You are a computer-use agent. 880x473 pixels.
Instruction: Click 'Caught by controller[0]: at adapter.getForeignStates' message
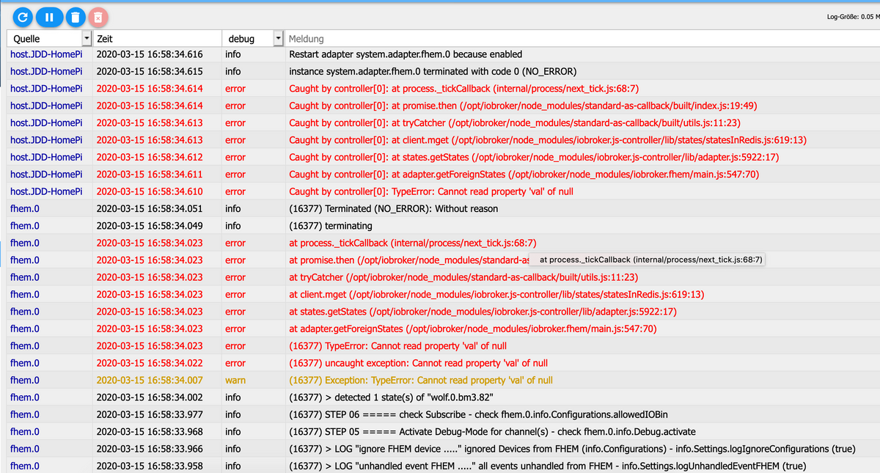[x=524, y=174]
